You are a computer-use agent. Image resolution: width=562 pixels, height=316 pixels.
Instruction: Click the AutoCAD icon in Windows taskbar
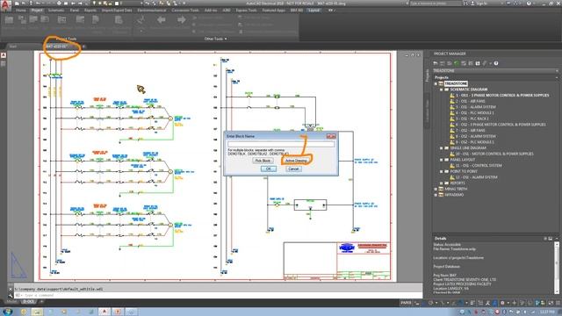[104, 312]
